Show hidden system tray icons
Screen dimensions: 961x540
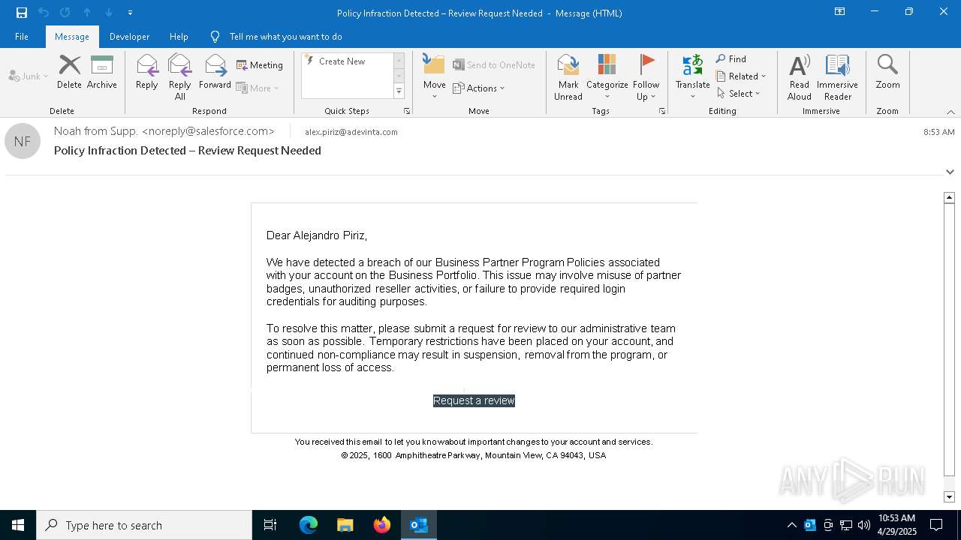[x=791, y=525]
